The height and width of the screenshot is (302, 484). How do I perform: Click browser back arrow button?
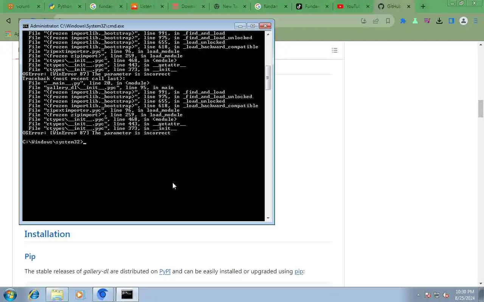click(x=8, y=21)
